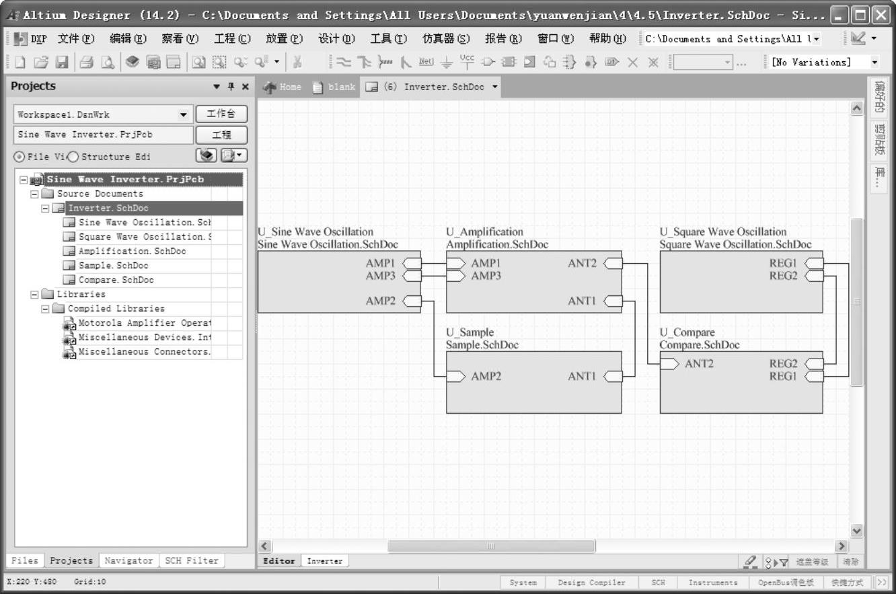Collapse the Libraries folder
Image resolution: width=896 pixels, height=594 pixels.
pyautogui.click(x=34, y=294)
